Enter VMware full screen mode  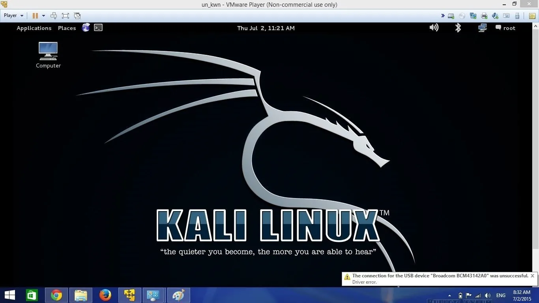(66, 16)
